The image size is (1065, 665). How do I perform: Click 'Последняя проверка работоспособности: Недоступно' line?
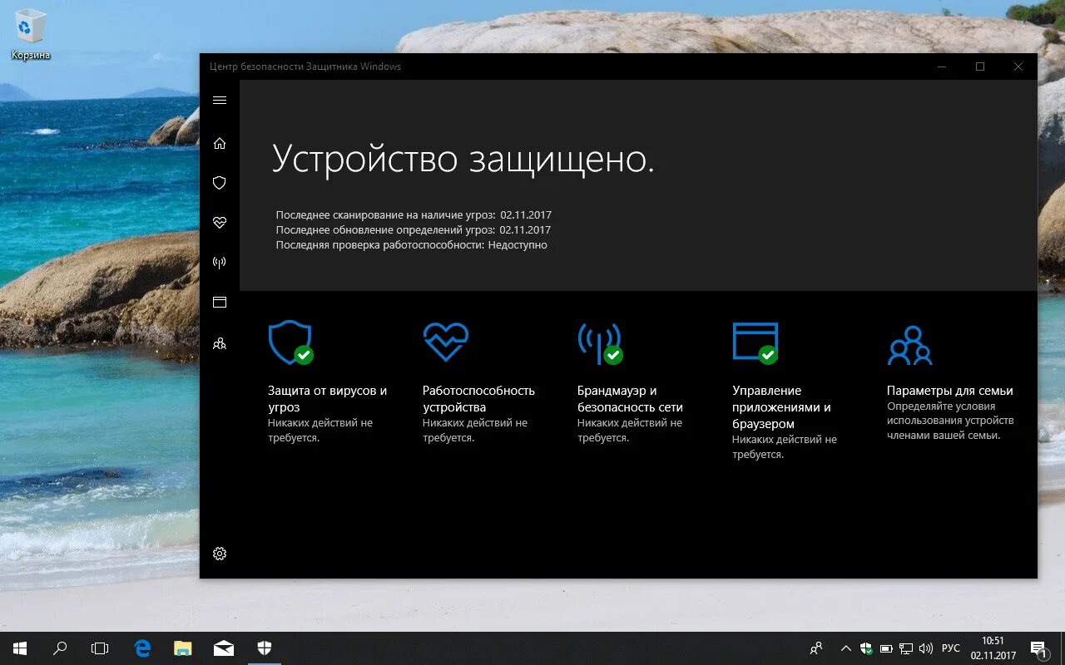412,245
